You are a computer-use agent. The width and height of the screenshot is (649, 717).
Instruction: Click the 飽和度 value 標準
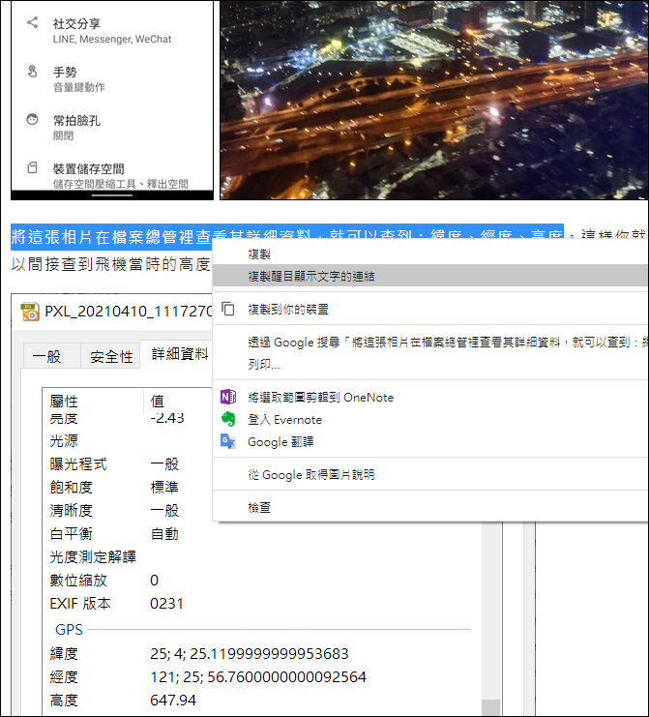coord(164,487)
